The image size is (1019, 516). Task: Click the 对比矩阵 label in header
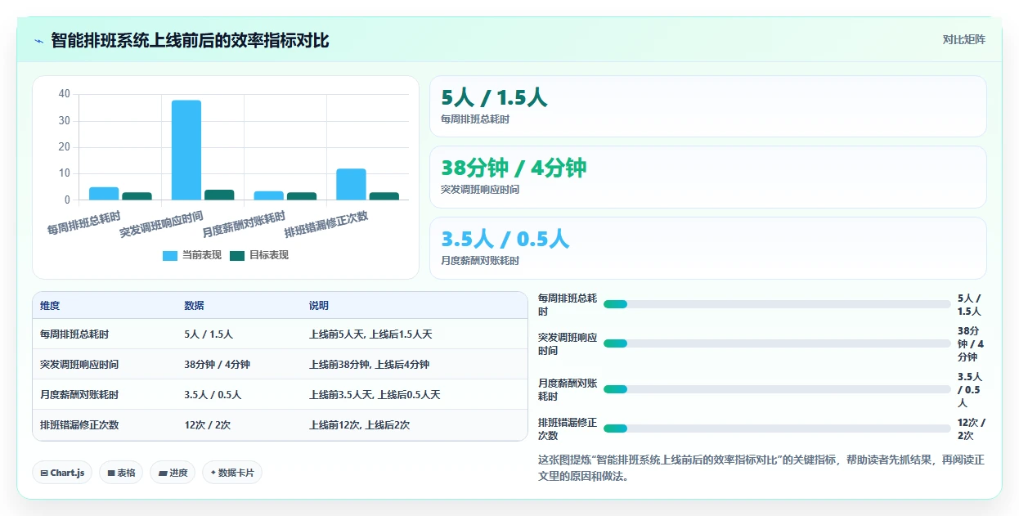pos(963,40)
